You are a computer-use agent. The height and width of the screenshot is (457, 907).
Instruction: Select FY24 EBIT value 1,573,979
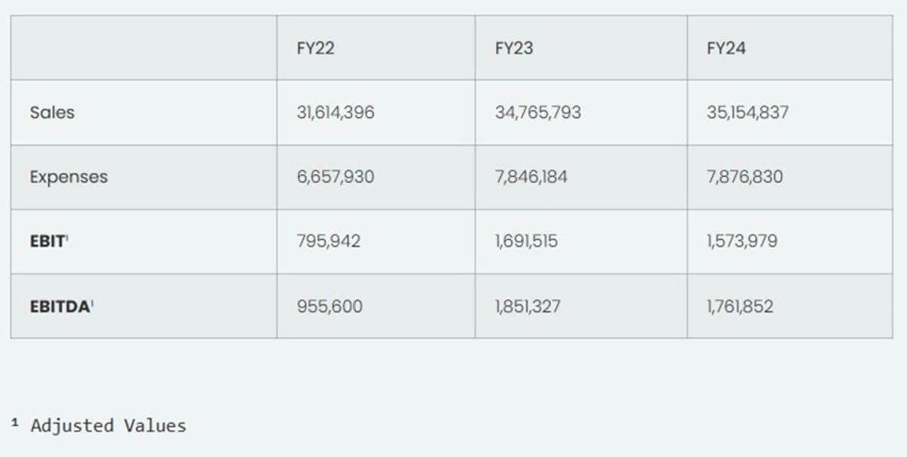pos(742,241)
